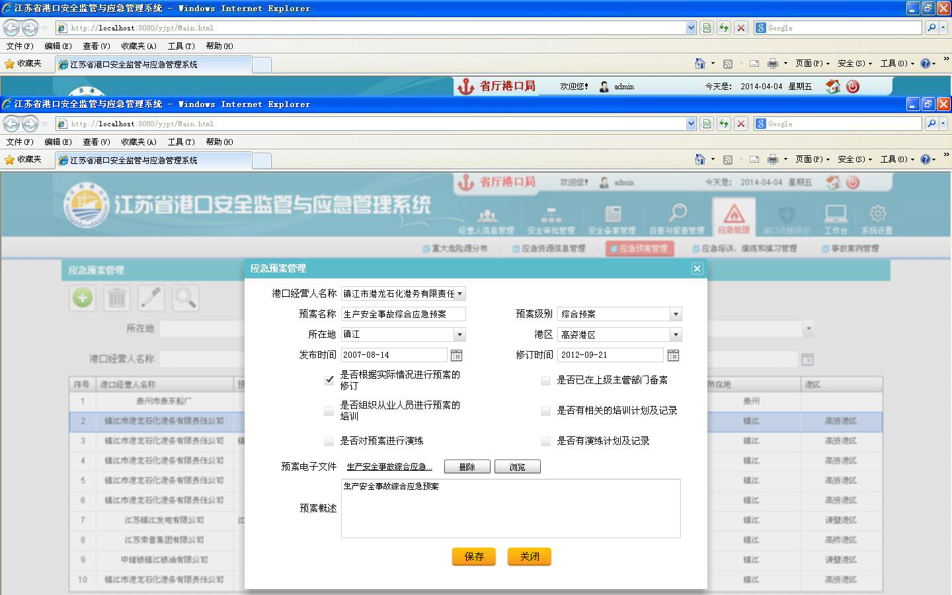The width and height of the screenshot is (952, 595).
Task: Open the 发布时间 calendar picker
Action: (x=456, y=356)
